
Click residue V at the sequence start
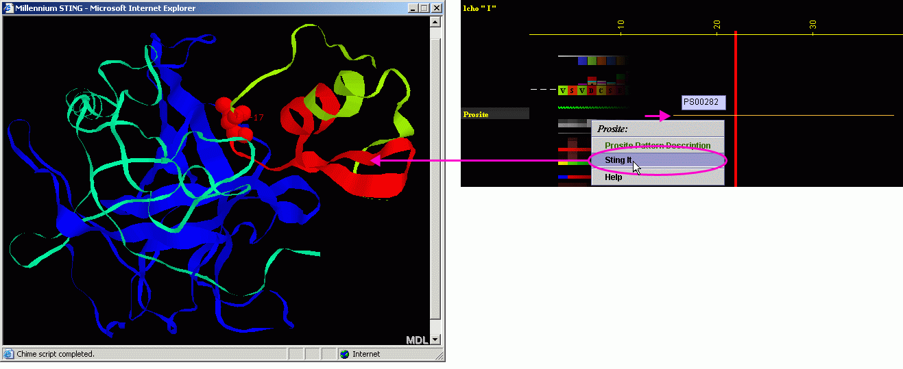pyautogui.click(x=563, y=90)
